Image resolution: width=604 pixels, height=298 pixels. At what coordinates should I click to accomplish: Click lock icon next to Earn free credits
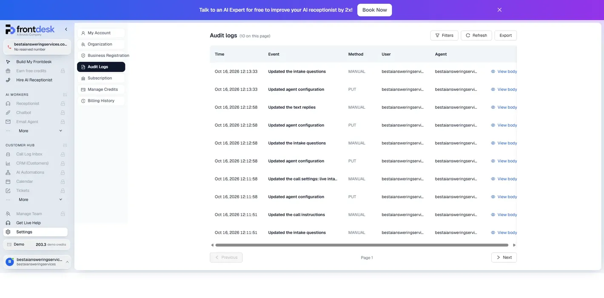63,71
